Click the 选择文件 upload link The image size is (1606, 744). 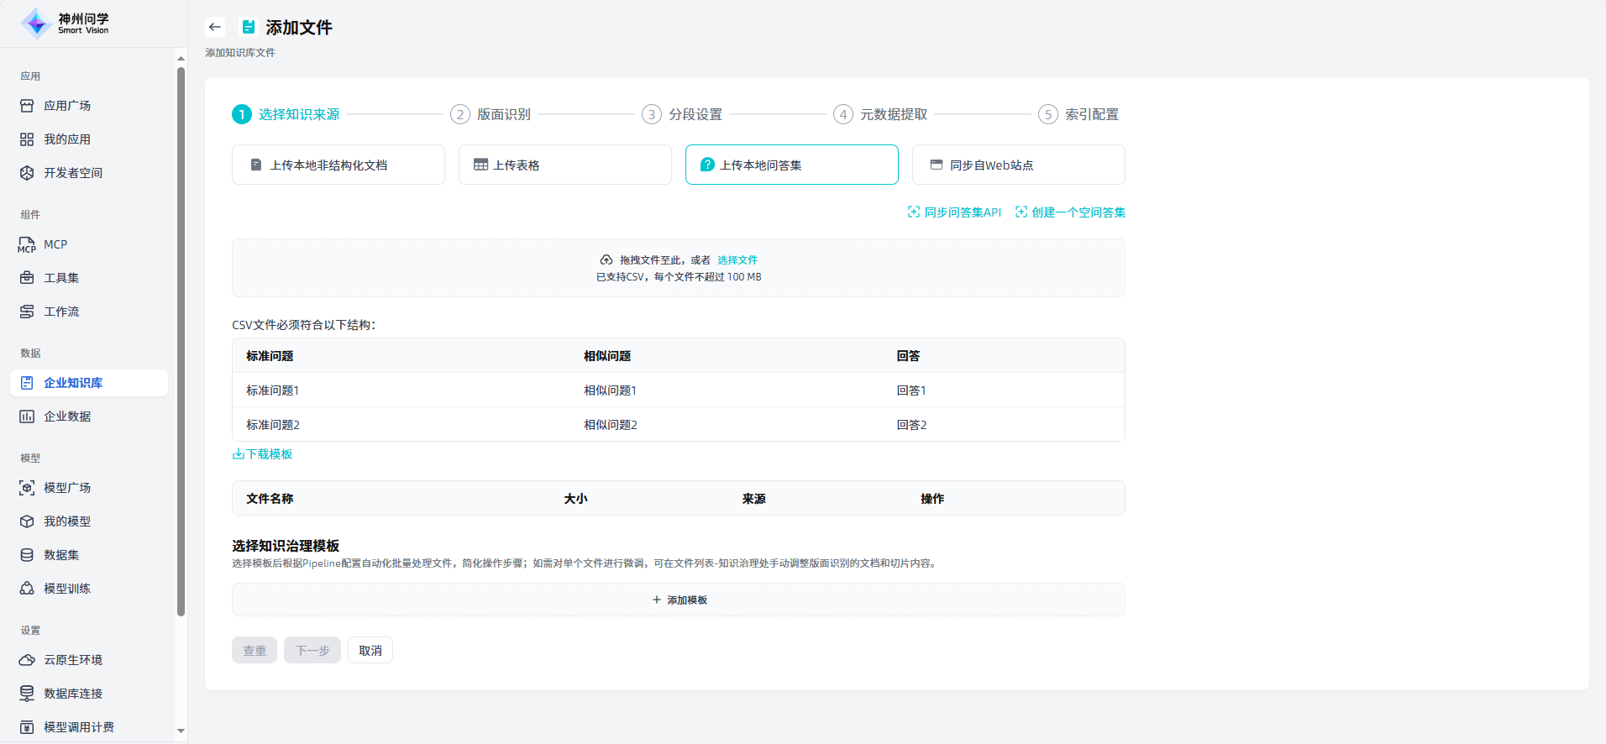tap(737, 260)
